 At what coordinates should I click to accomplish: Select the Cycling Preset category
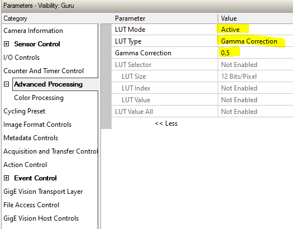pos(25,111)
